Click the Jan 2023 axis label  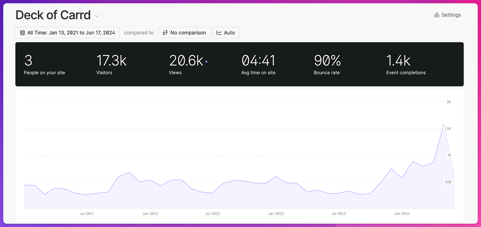276,214
